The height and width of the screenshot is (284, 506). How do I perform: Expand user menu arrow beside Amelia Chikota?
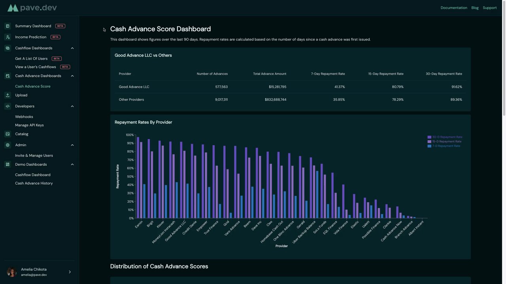(70, 272)
